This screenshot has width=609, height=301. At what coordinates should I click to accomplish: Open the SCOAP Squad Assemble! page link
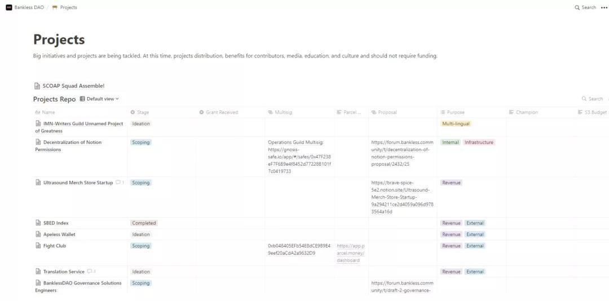pos(73,86)
